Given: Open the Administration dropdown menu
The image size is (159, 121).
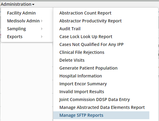Looking at the screenshot, I should pyautogui.click(x=18, y=4).
